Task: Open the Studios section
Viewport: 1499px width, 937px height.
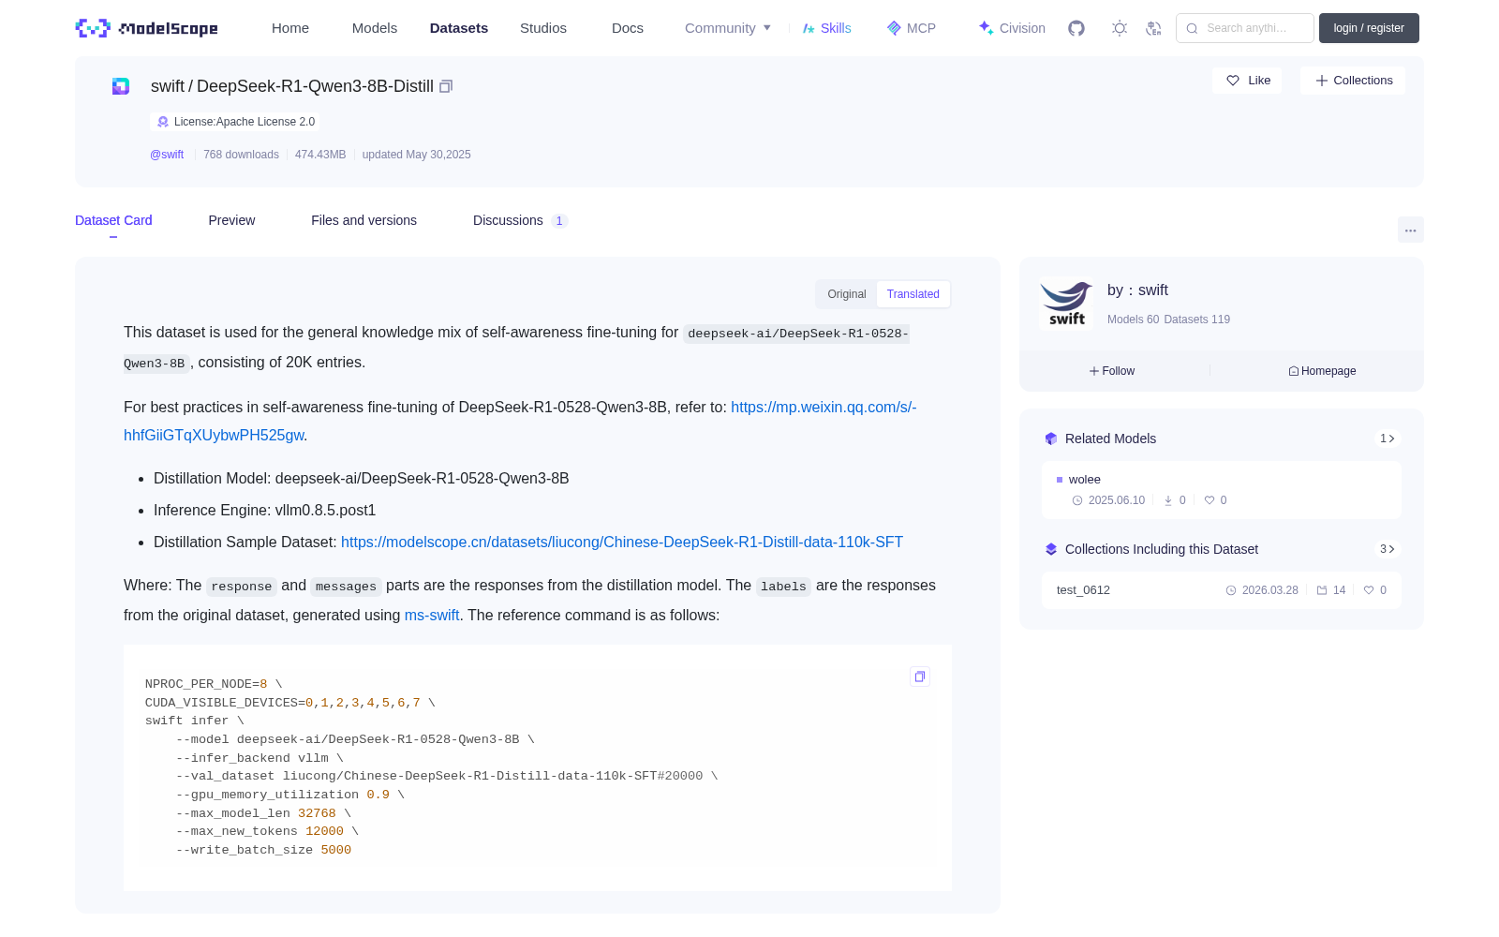Action: [543, 28]
